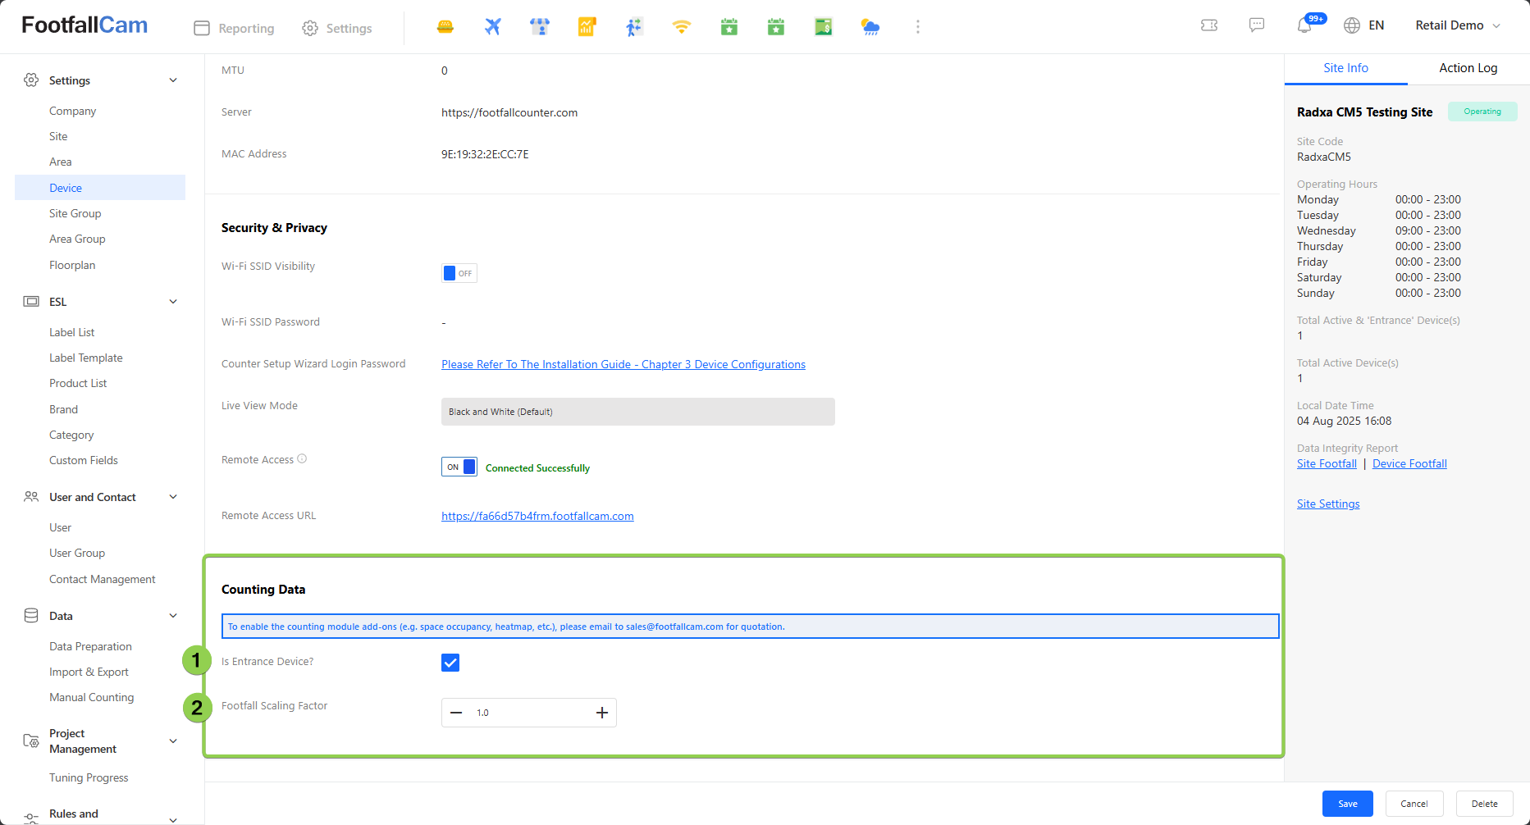Open the airplane icon shortcut
The height and width of the screenshot is (825, 1530).
pyautogui.click(x=492, y=27)
